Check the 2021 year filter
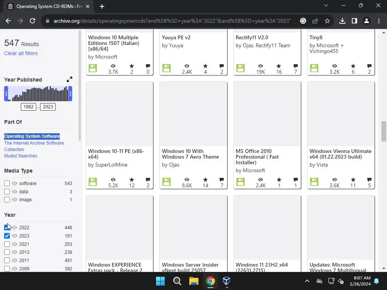Viewport: 387px width, 290px height. point(7,244)
